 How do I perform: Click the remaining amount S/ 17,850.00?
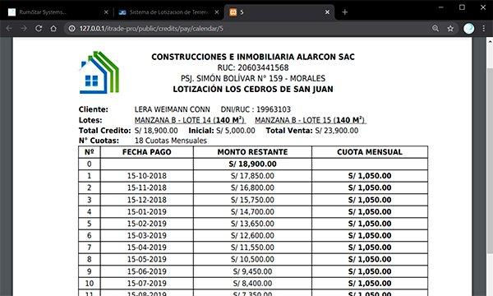point(252,176)
